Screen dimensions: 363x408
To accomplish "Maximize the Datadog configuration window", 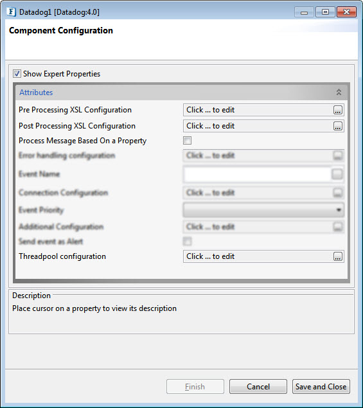I will coord(325,12).
